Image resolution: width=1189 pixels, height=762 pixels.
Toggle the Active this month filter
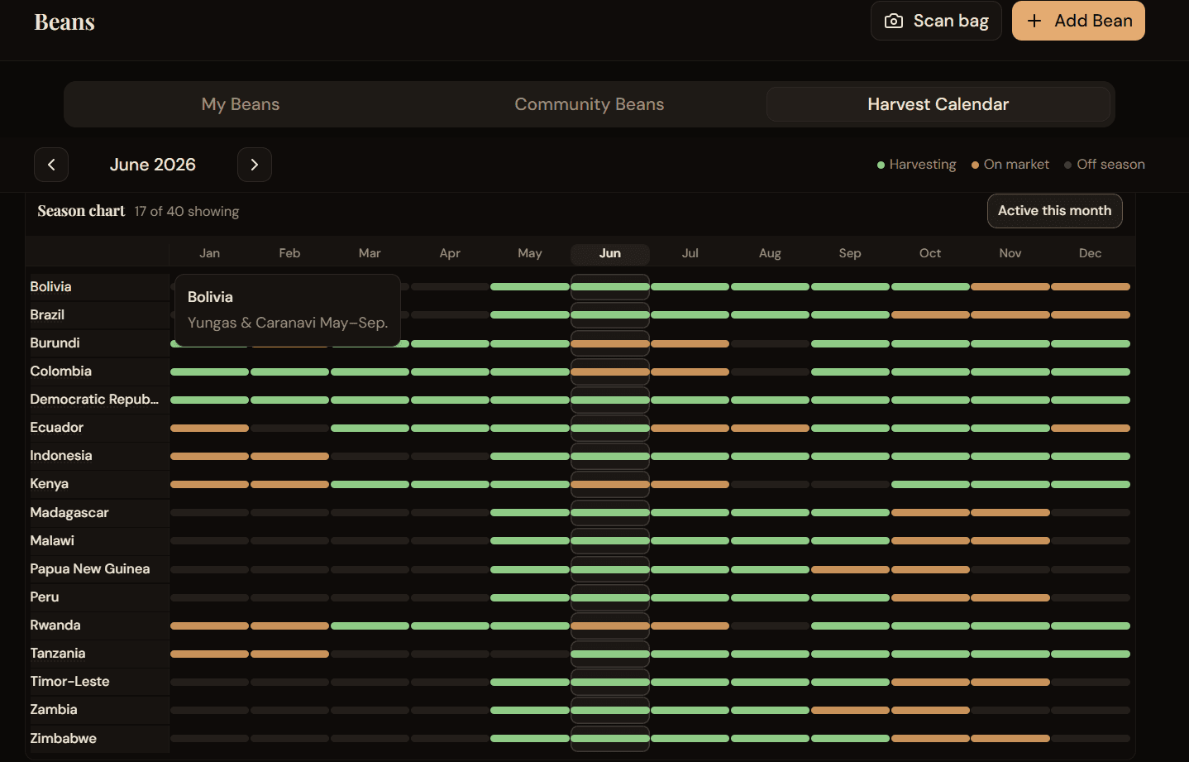(x=1055, y=211)
